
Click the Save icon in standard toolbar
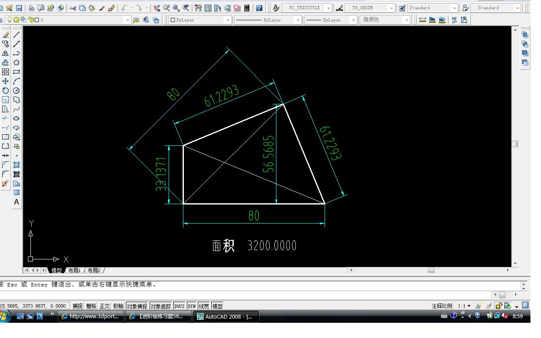[x=19, y=8]
